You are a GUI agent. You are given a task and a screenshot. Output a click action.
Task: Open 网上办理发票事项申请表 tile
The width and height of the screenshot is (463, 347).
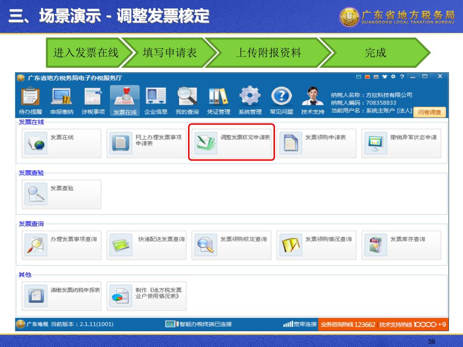(x=146, y=143)
